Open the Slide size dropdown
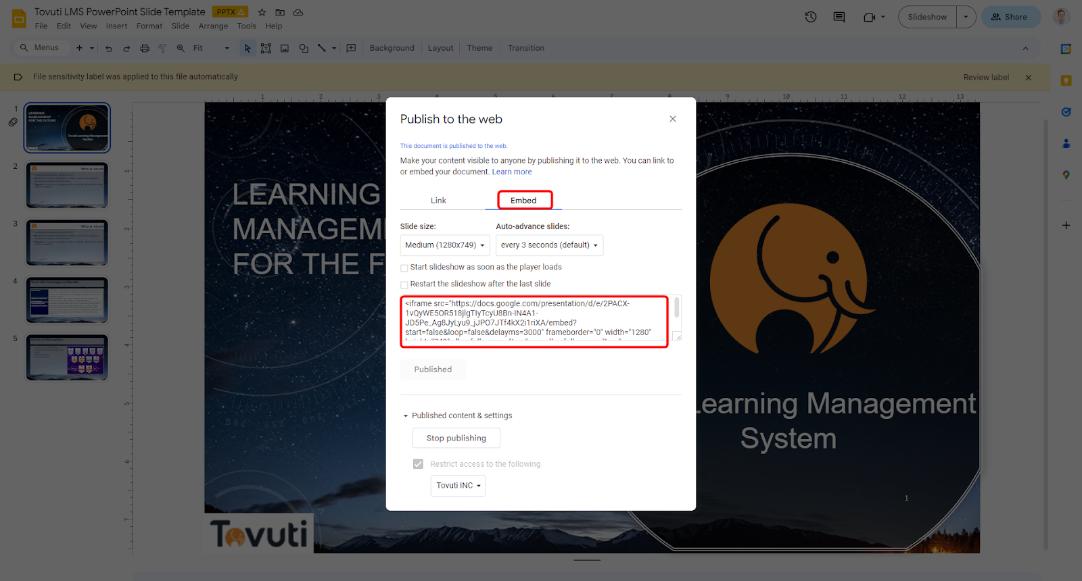The image size is (1082, 581). 445,245
